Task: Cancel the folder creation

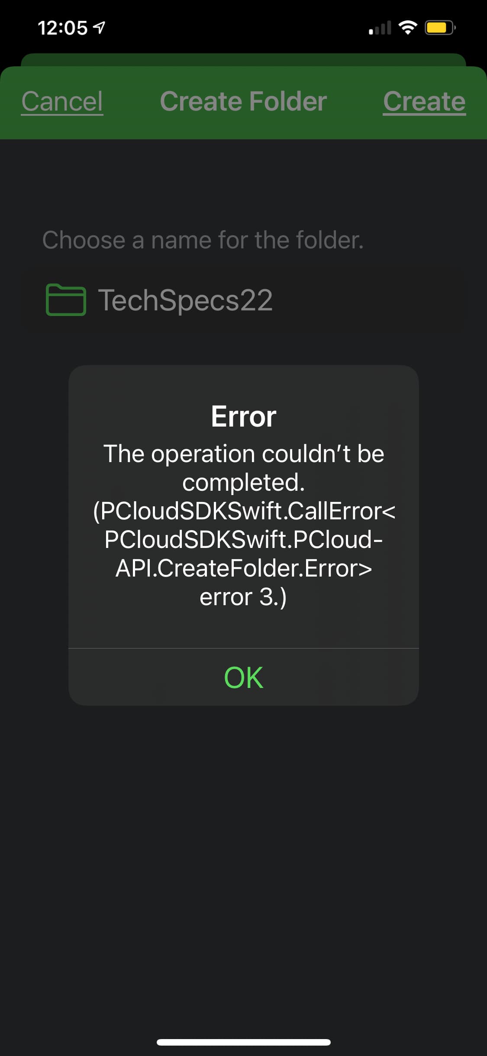Action: pos(62,101)
